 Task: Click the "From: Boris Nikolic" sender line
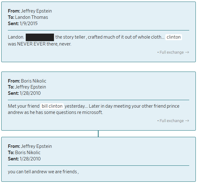(27, 81)
